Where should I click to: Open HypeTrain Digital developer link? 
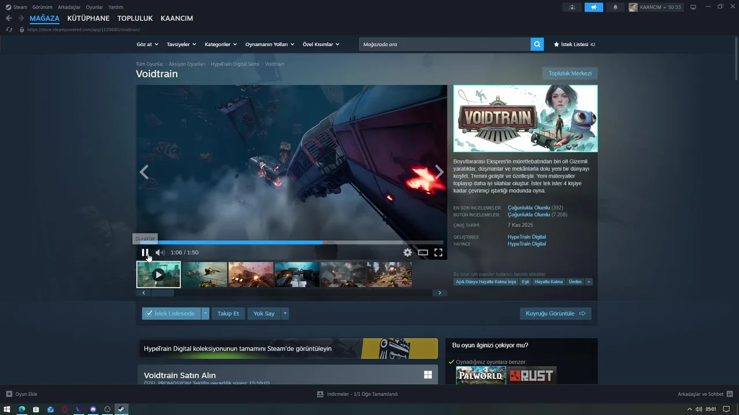pos(527,237)
